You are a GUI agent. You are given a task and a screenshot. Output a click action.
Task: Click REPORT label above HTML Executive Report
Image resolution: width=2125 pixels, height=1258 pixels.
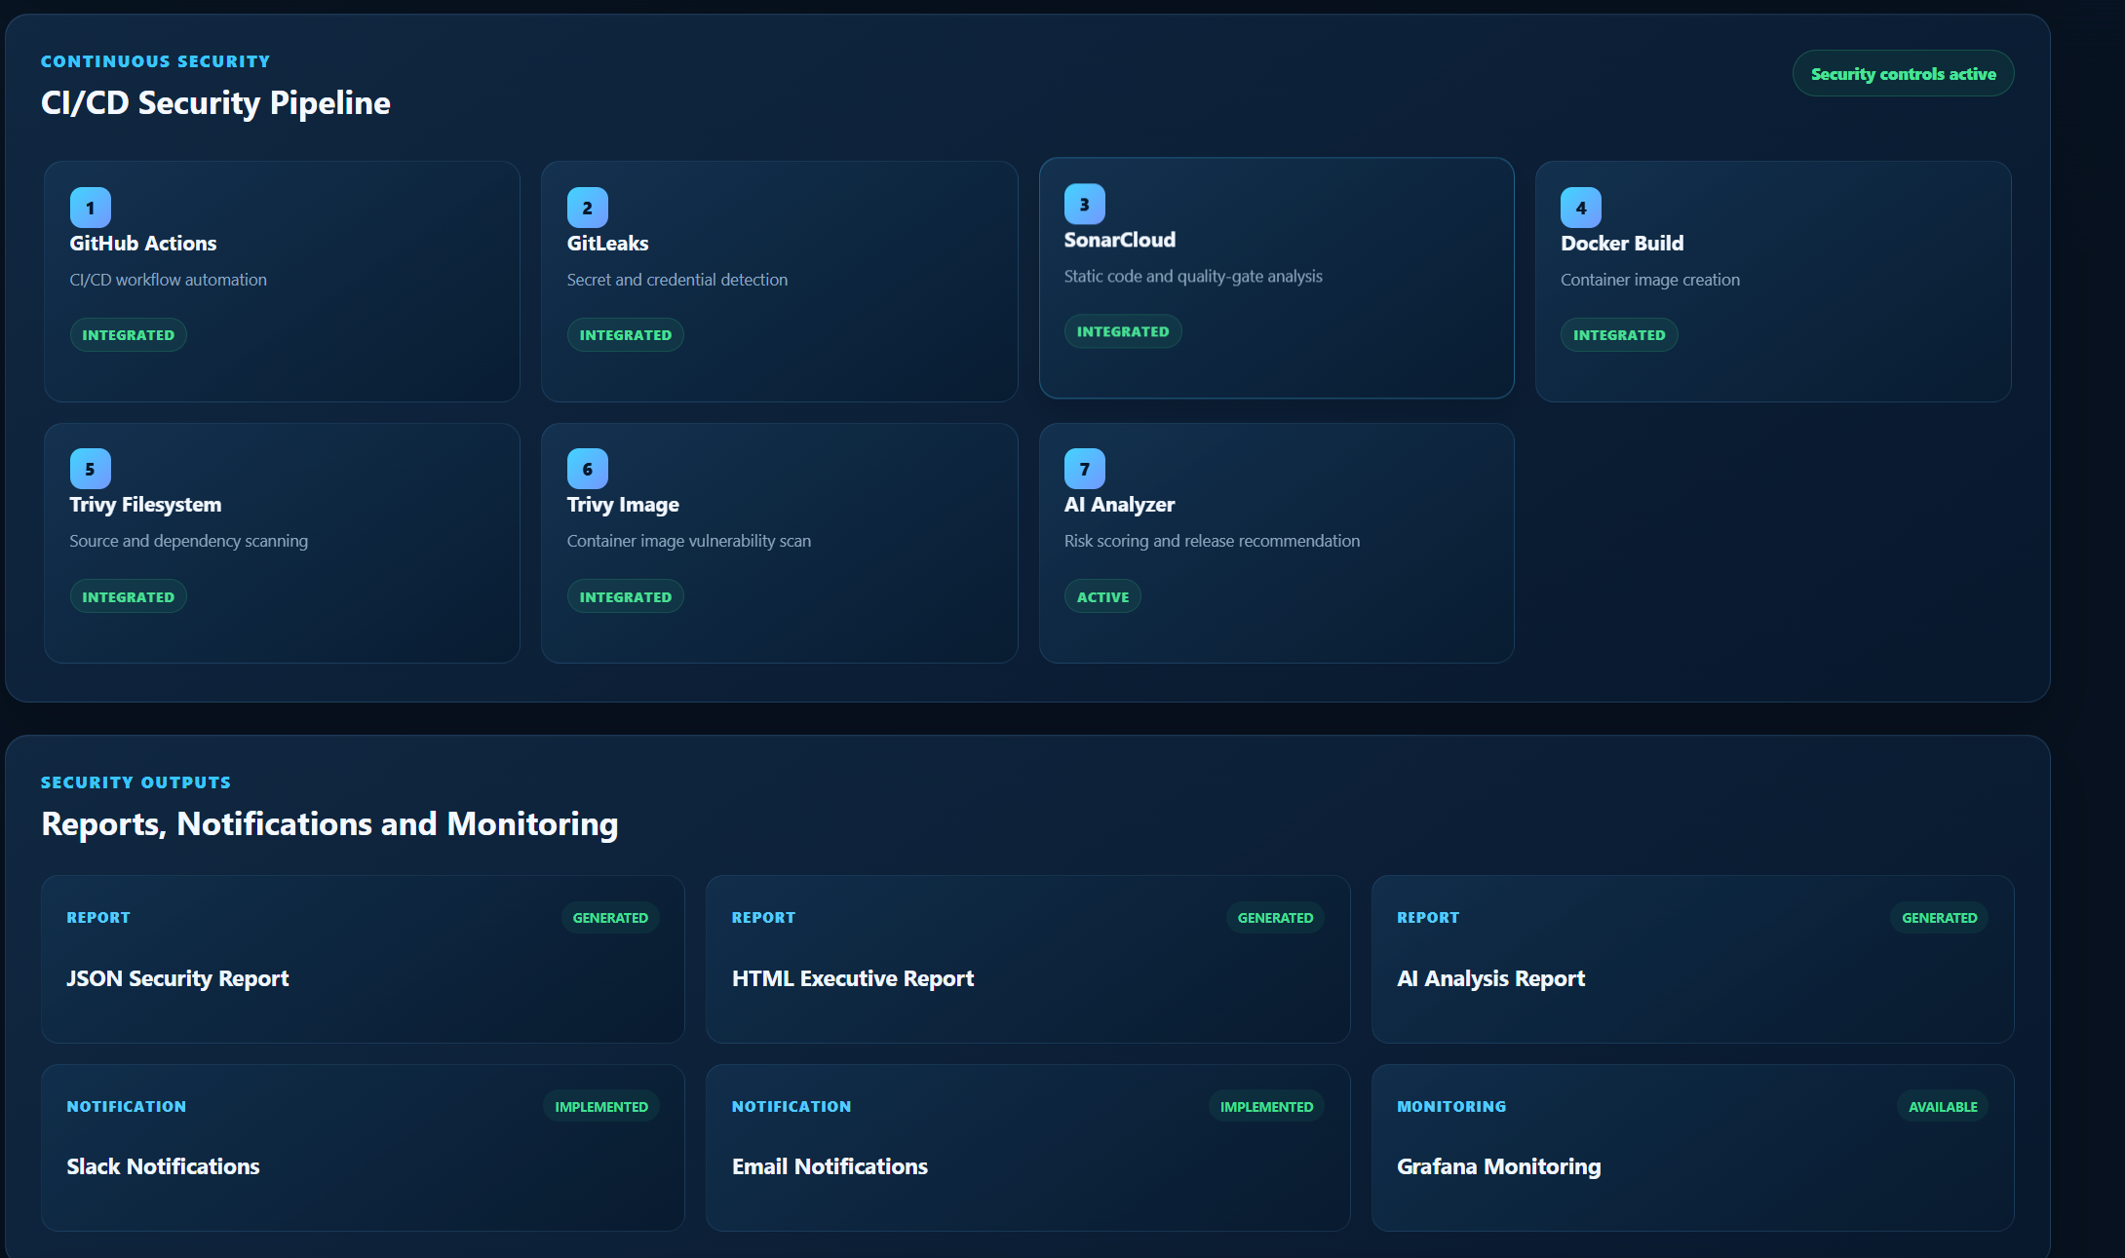click(763, 918)
